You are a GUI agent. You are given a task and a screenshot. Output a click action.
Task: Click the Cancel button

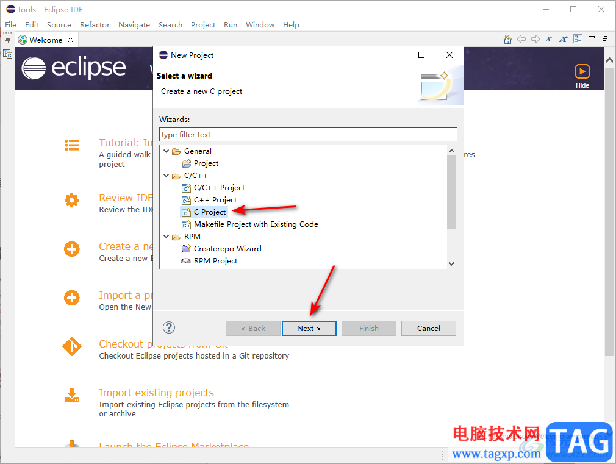tap(429, 329)
